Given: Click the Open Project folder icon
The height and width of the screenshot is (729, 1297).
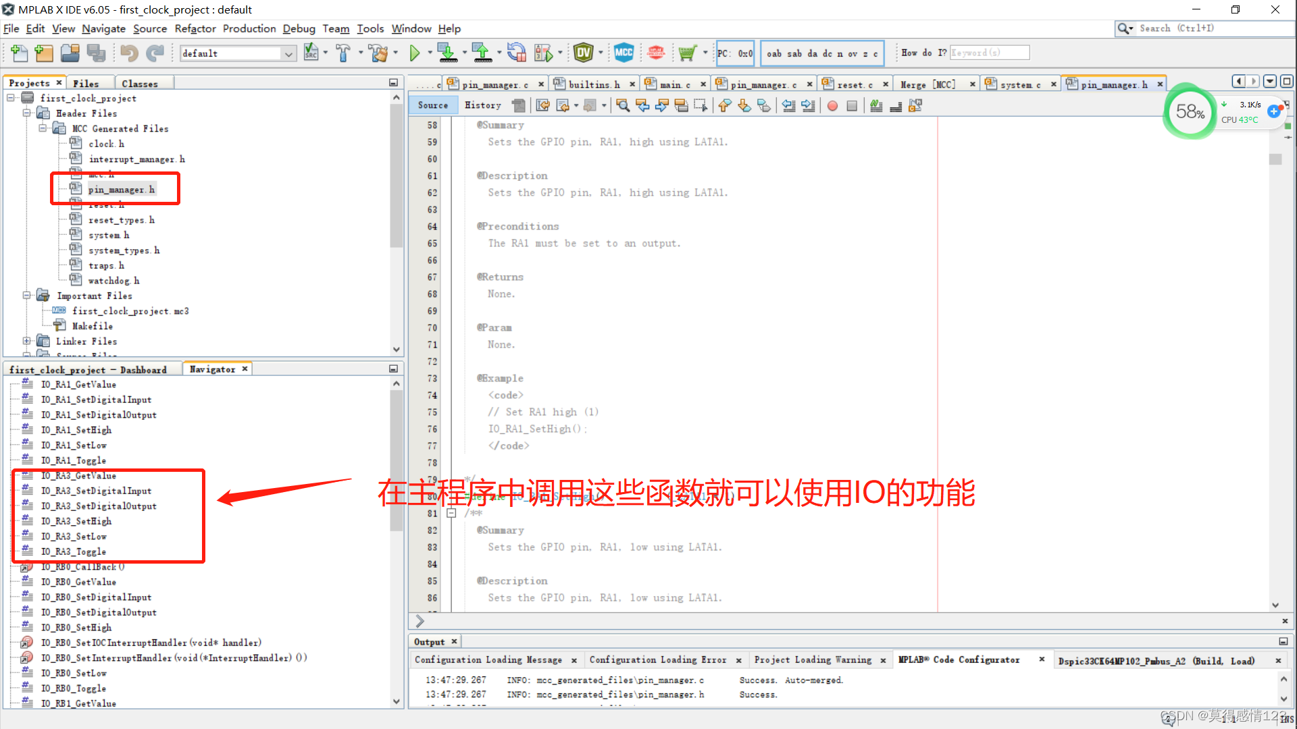Looking at the screenshot, I should coord(70,53).
